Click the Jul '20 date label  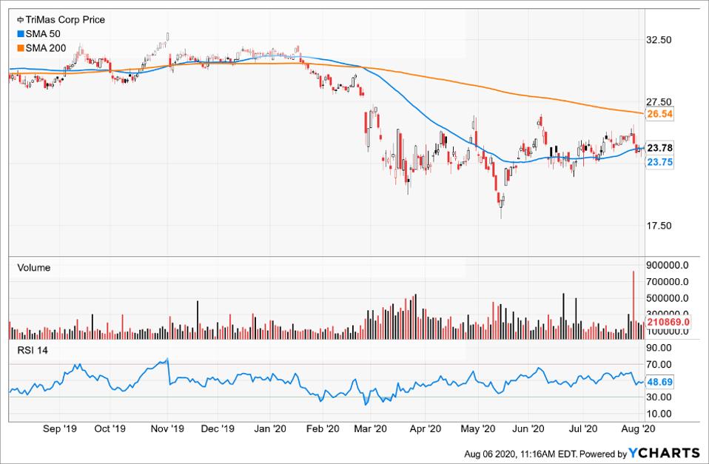582,428
